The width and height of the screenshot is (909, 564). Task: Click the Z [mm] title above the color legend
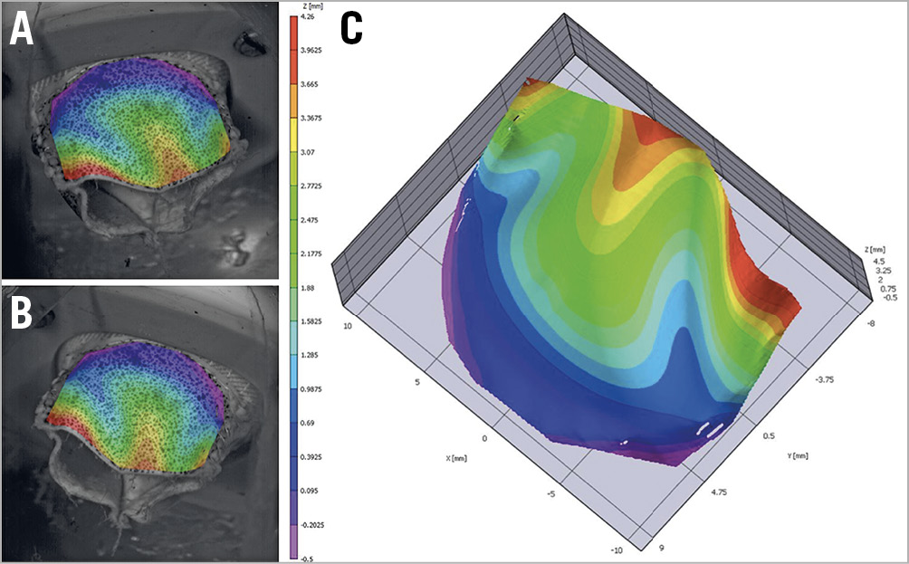coord(320,5)
